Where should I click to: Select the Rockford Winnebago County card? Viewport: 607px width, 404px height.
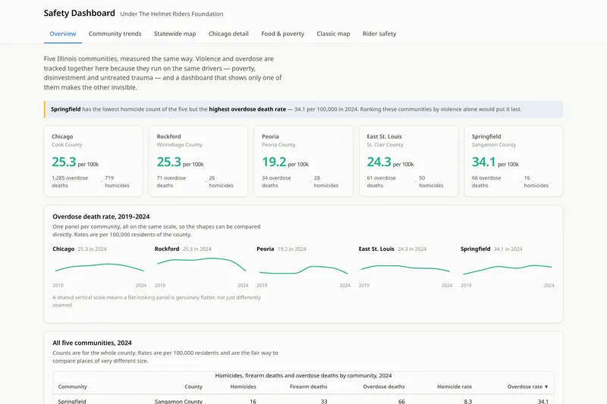point(198,161)
